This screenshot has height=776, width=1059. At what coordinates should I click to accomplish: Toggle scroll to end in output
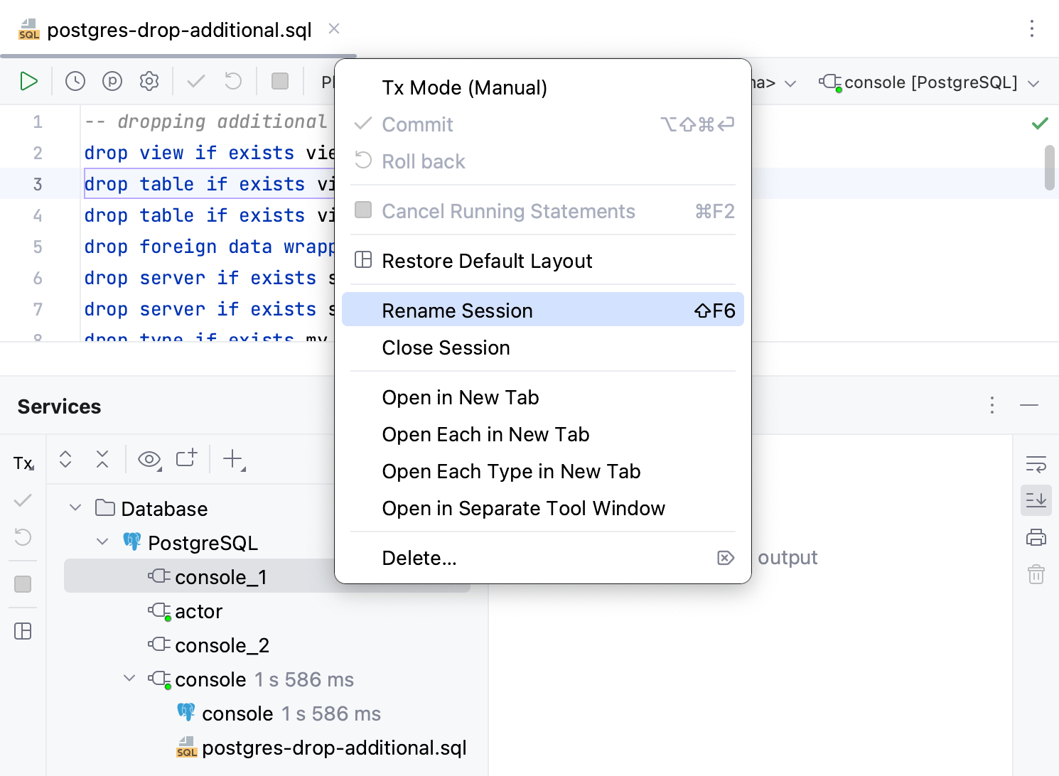1036,500
